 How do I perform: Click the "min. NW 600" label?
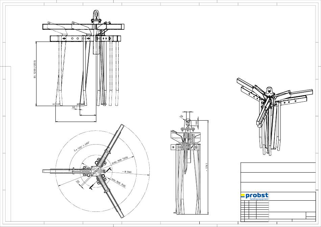click(x=118, y=183)
